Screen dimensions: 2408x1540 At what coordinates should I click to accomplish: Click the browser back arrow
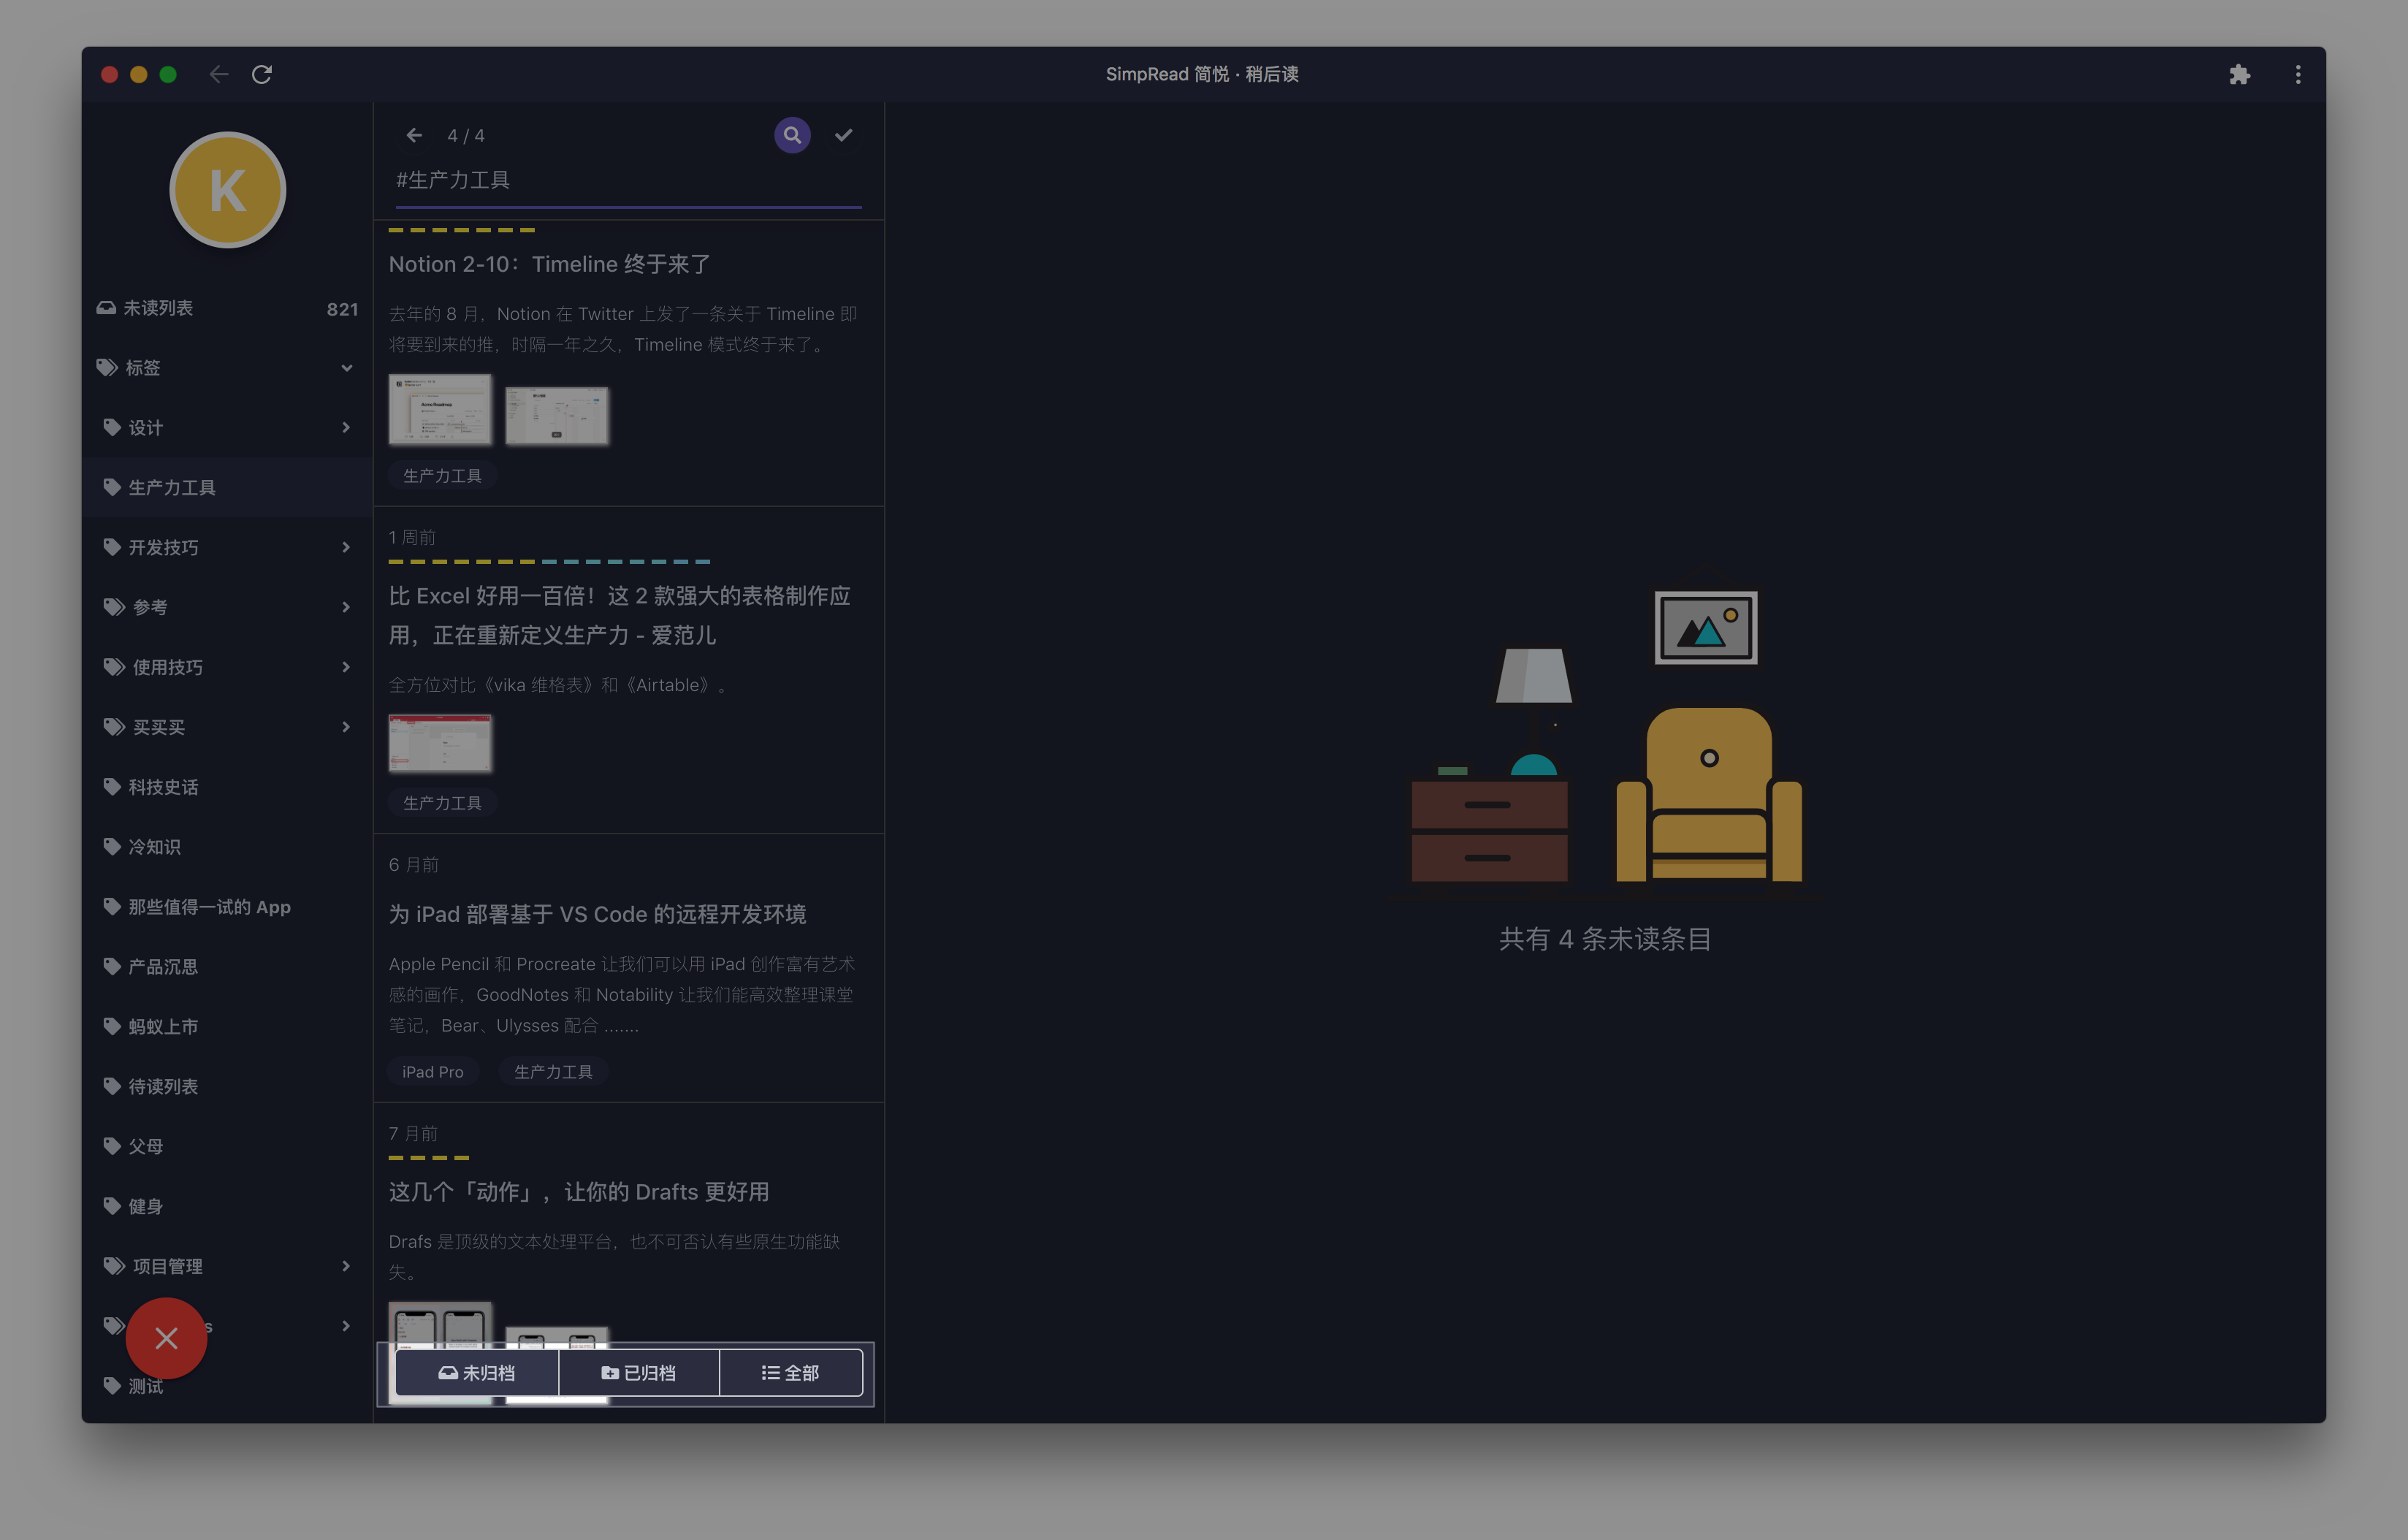pyautogui.click(x=219, y=74)
